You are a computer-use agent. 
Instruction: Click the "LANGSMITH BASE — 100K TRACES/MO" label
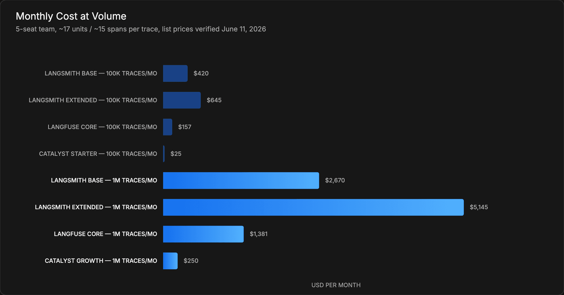pyautogui.click(x=101, y=73)
